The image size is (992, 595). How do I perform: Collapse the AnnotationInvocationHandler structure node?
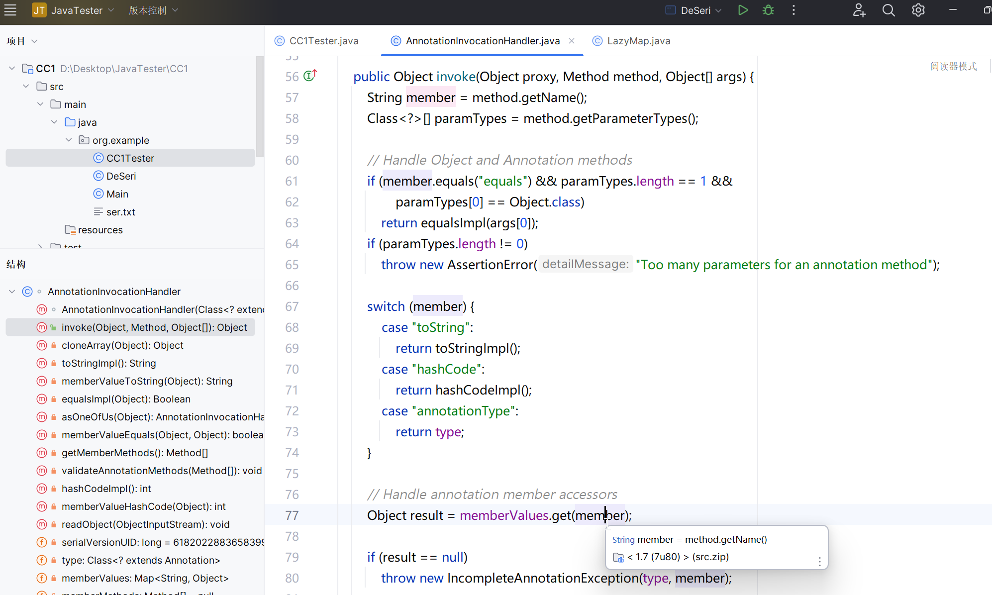pyautogui.click(x=12, y=292)
